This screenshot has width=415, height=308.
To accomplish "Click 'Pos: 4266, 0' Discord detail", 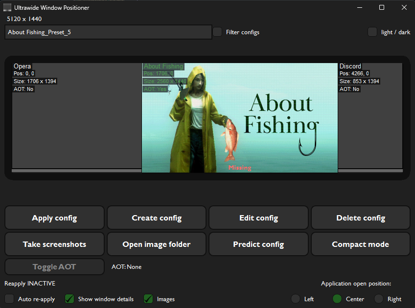I will coord(354,73).
